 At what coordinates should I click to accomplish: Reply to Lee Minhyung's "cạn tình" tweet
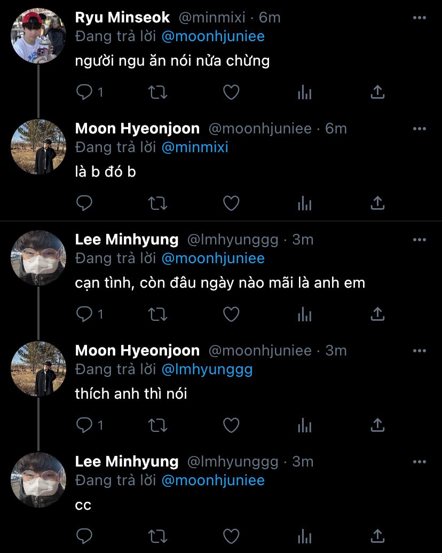[x=85, y=314]
